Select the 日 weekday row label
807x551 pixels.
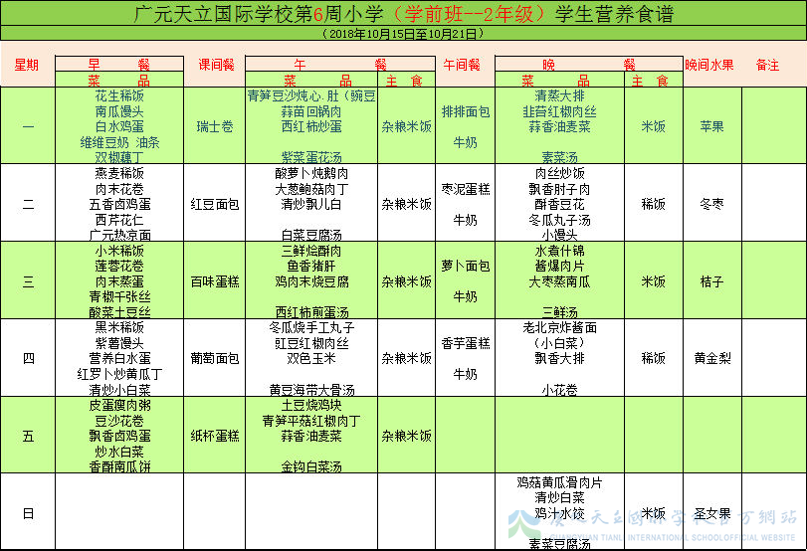27,513
